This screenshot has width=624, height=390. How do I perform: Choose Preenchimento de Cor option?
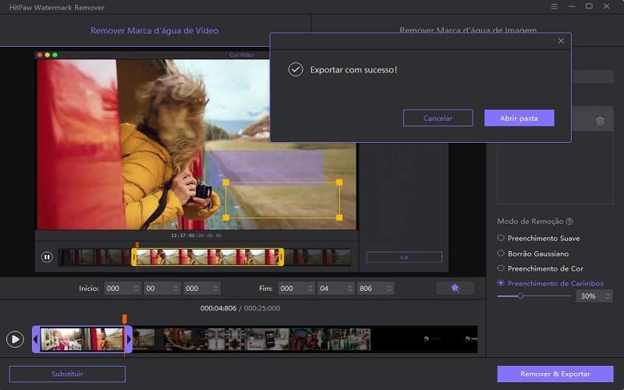pos(501,268)
